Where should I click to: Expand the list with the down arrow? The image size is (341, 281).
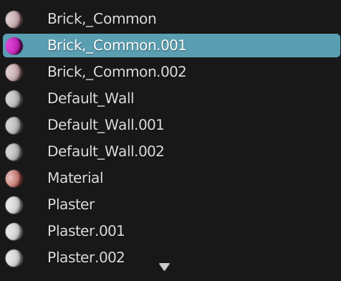click(164, 267)
